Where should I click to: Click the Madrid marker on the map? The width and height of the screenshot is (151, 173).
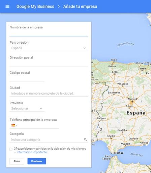tap(132, 102)
